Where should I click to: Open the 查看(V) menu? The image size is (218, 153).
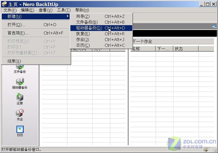(46, 10)
